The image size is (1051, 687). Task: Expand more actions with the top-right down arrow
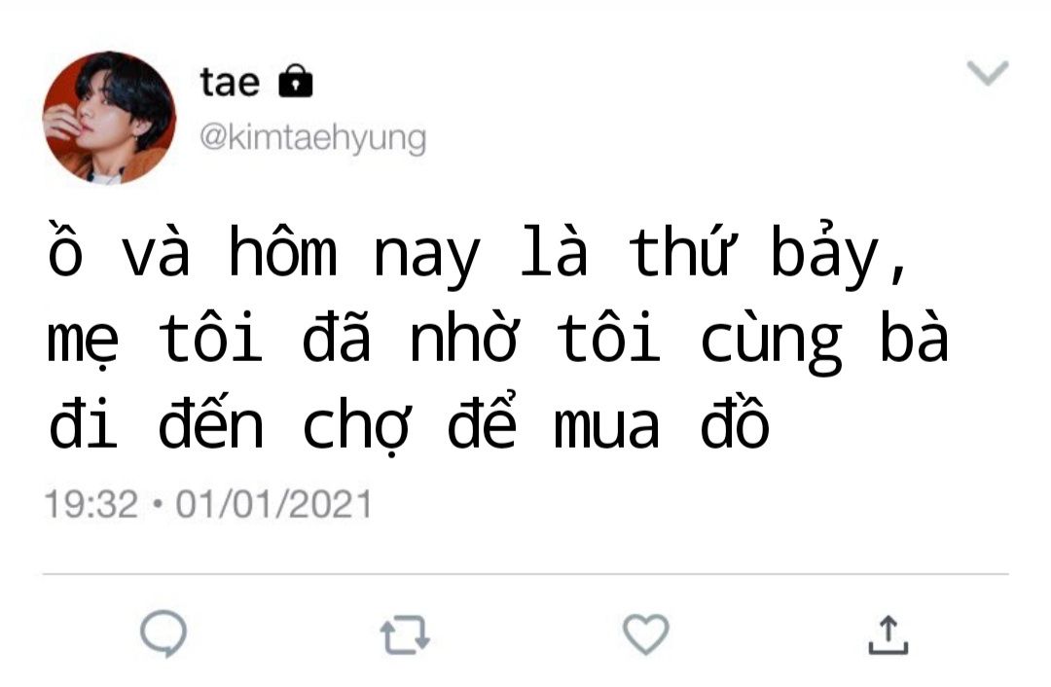pos(988,72)
